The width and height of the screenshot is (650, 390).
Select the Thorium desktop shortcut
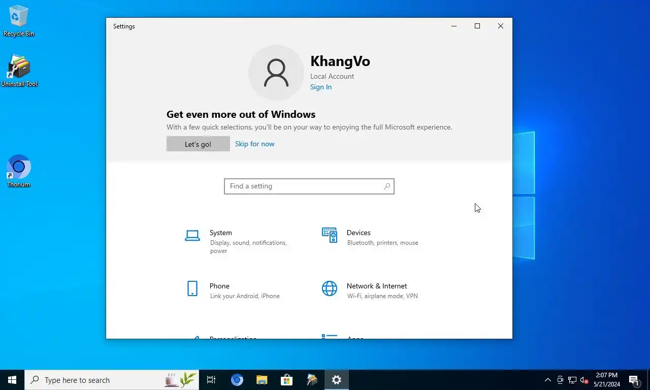[19, 171]
